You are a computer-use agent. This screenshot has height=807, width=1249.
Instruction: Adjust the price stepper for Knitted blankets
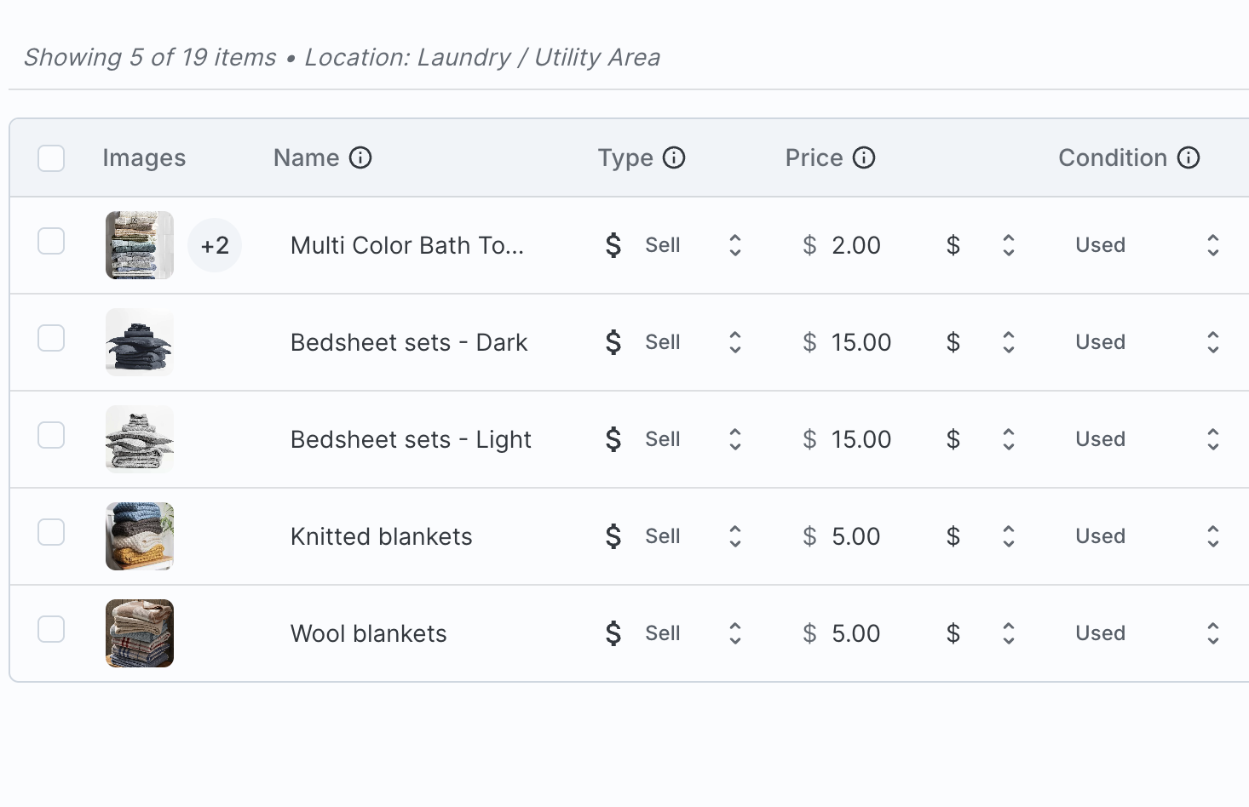(1009, 536)
